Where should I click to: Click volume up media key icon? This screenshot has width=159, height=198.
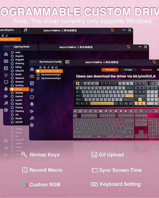click(116, 111)
